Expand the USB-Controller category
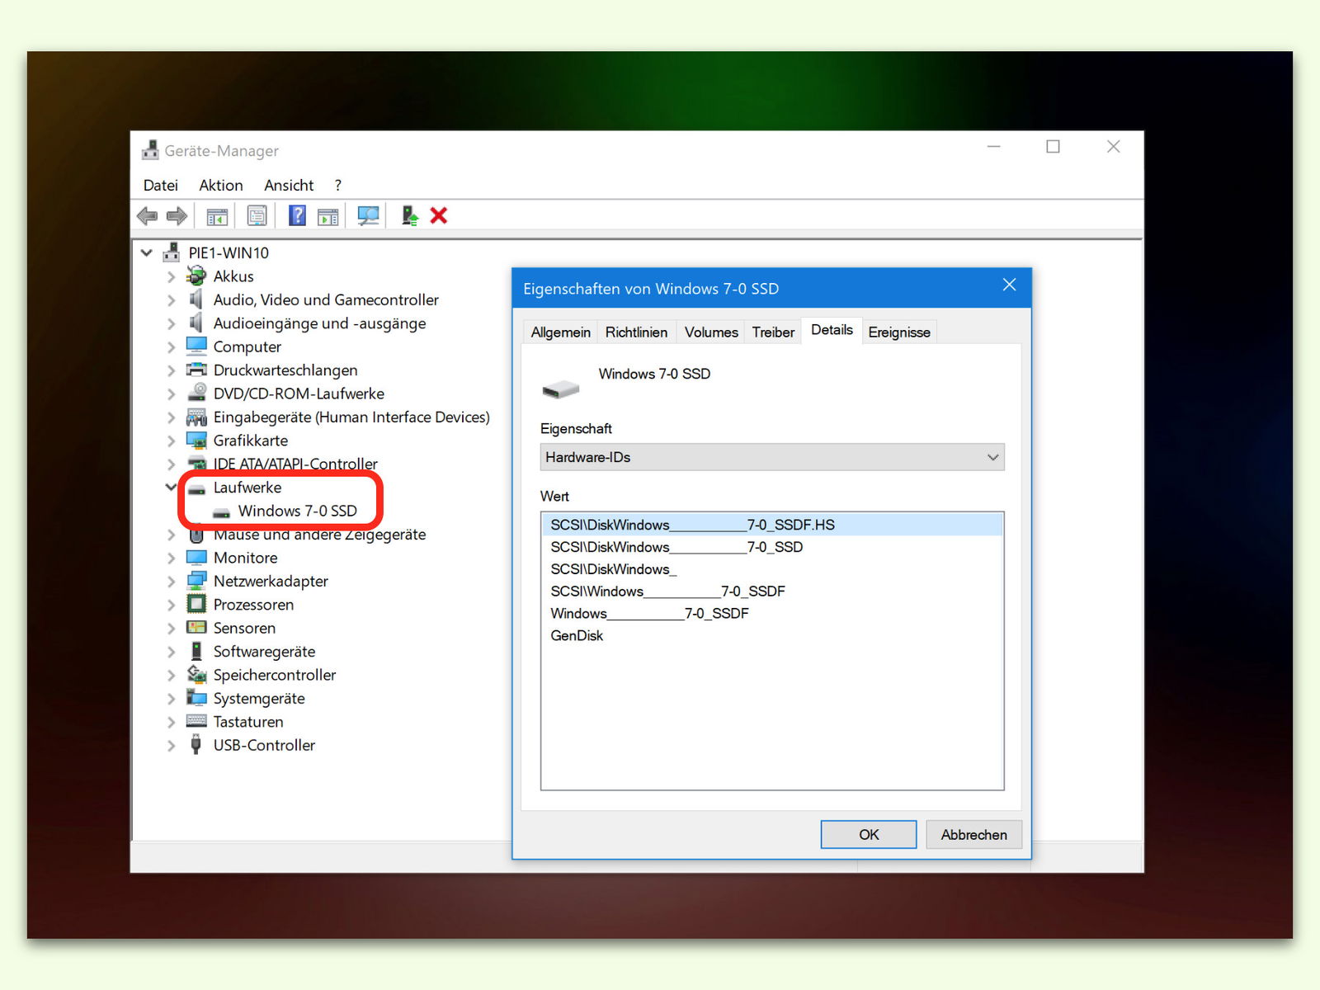Screen dimensions: 1320x990 tap(172, 745)
